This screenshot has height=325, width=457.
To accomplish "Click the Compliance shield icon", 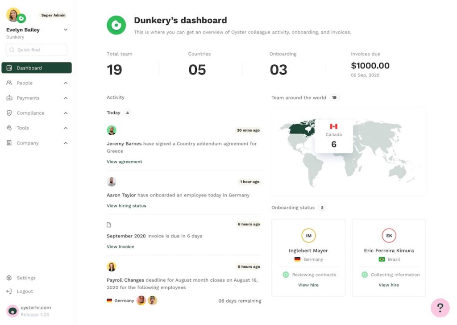I will tap(9, 113).
